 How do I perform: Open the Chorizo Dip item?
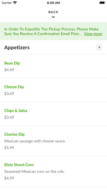coord(53,141)
